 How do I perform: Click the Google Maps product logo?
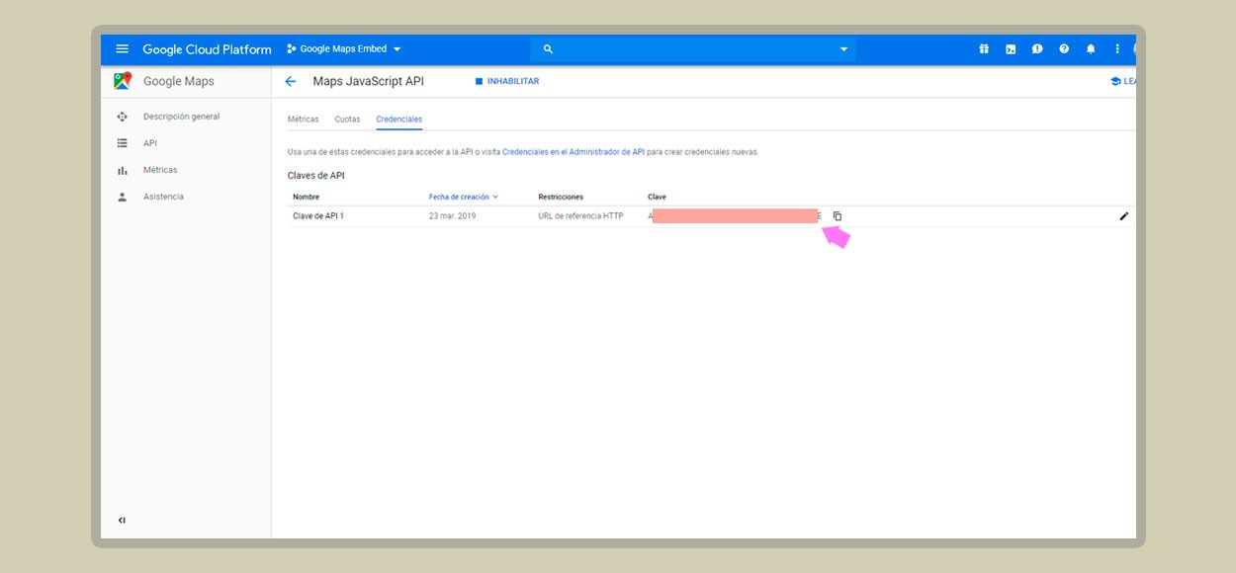point(123,81)
